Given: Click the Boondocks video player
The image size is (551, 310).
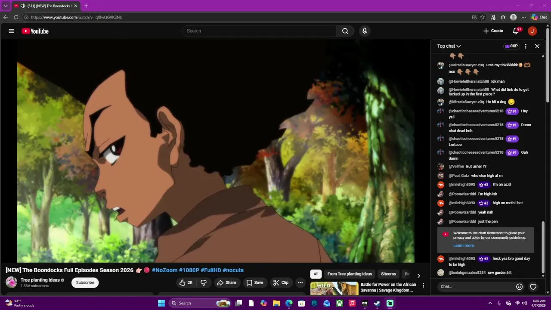Looking at the screenshot, I should (215, 151).
